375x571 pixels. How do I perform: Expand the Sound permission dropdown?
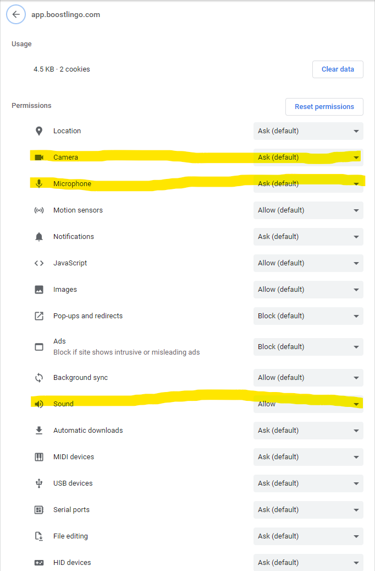[308, 404]
